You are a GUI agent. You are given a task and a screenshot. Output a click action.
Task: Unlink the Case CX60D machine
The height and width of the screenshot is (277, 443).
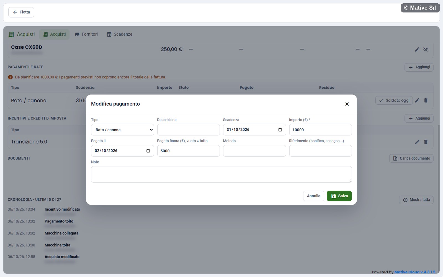pyautogui.click(x=426, y=49)
